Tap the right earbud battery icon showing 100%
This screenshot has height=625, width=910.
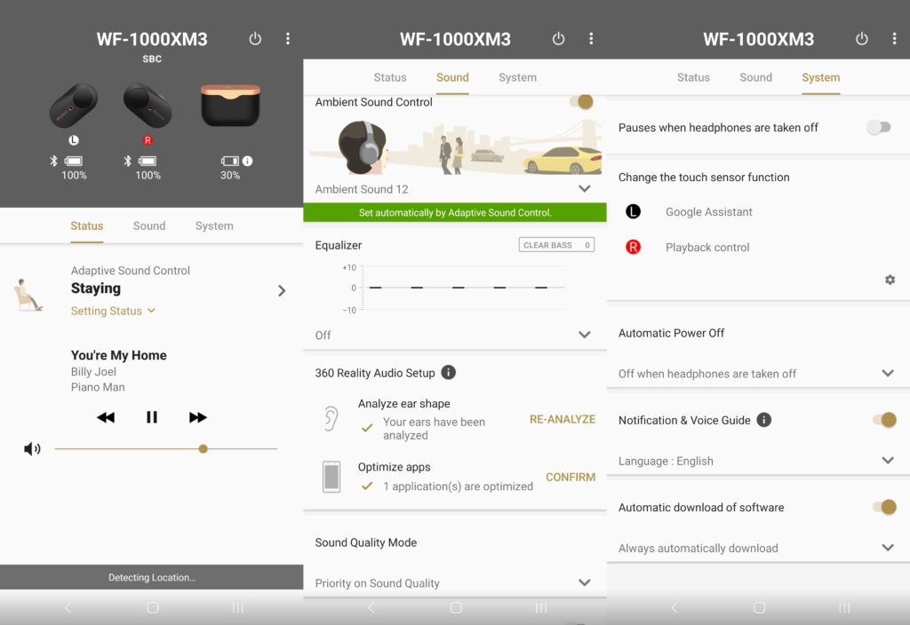point(148,161)
